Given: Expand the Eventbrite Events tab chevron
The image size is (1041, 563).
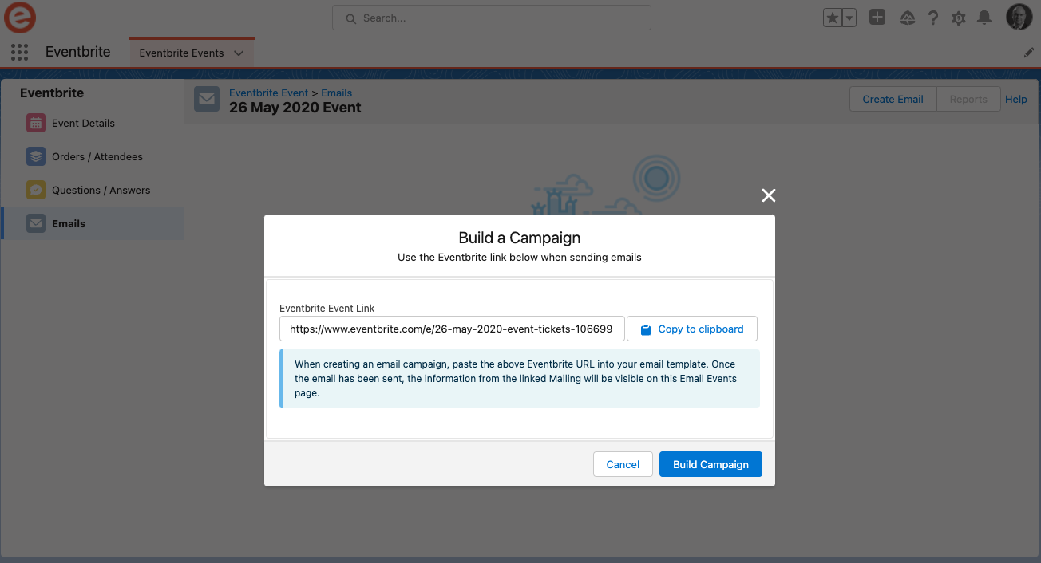Looking at the screenshot, I should [239, 53].
